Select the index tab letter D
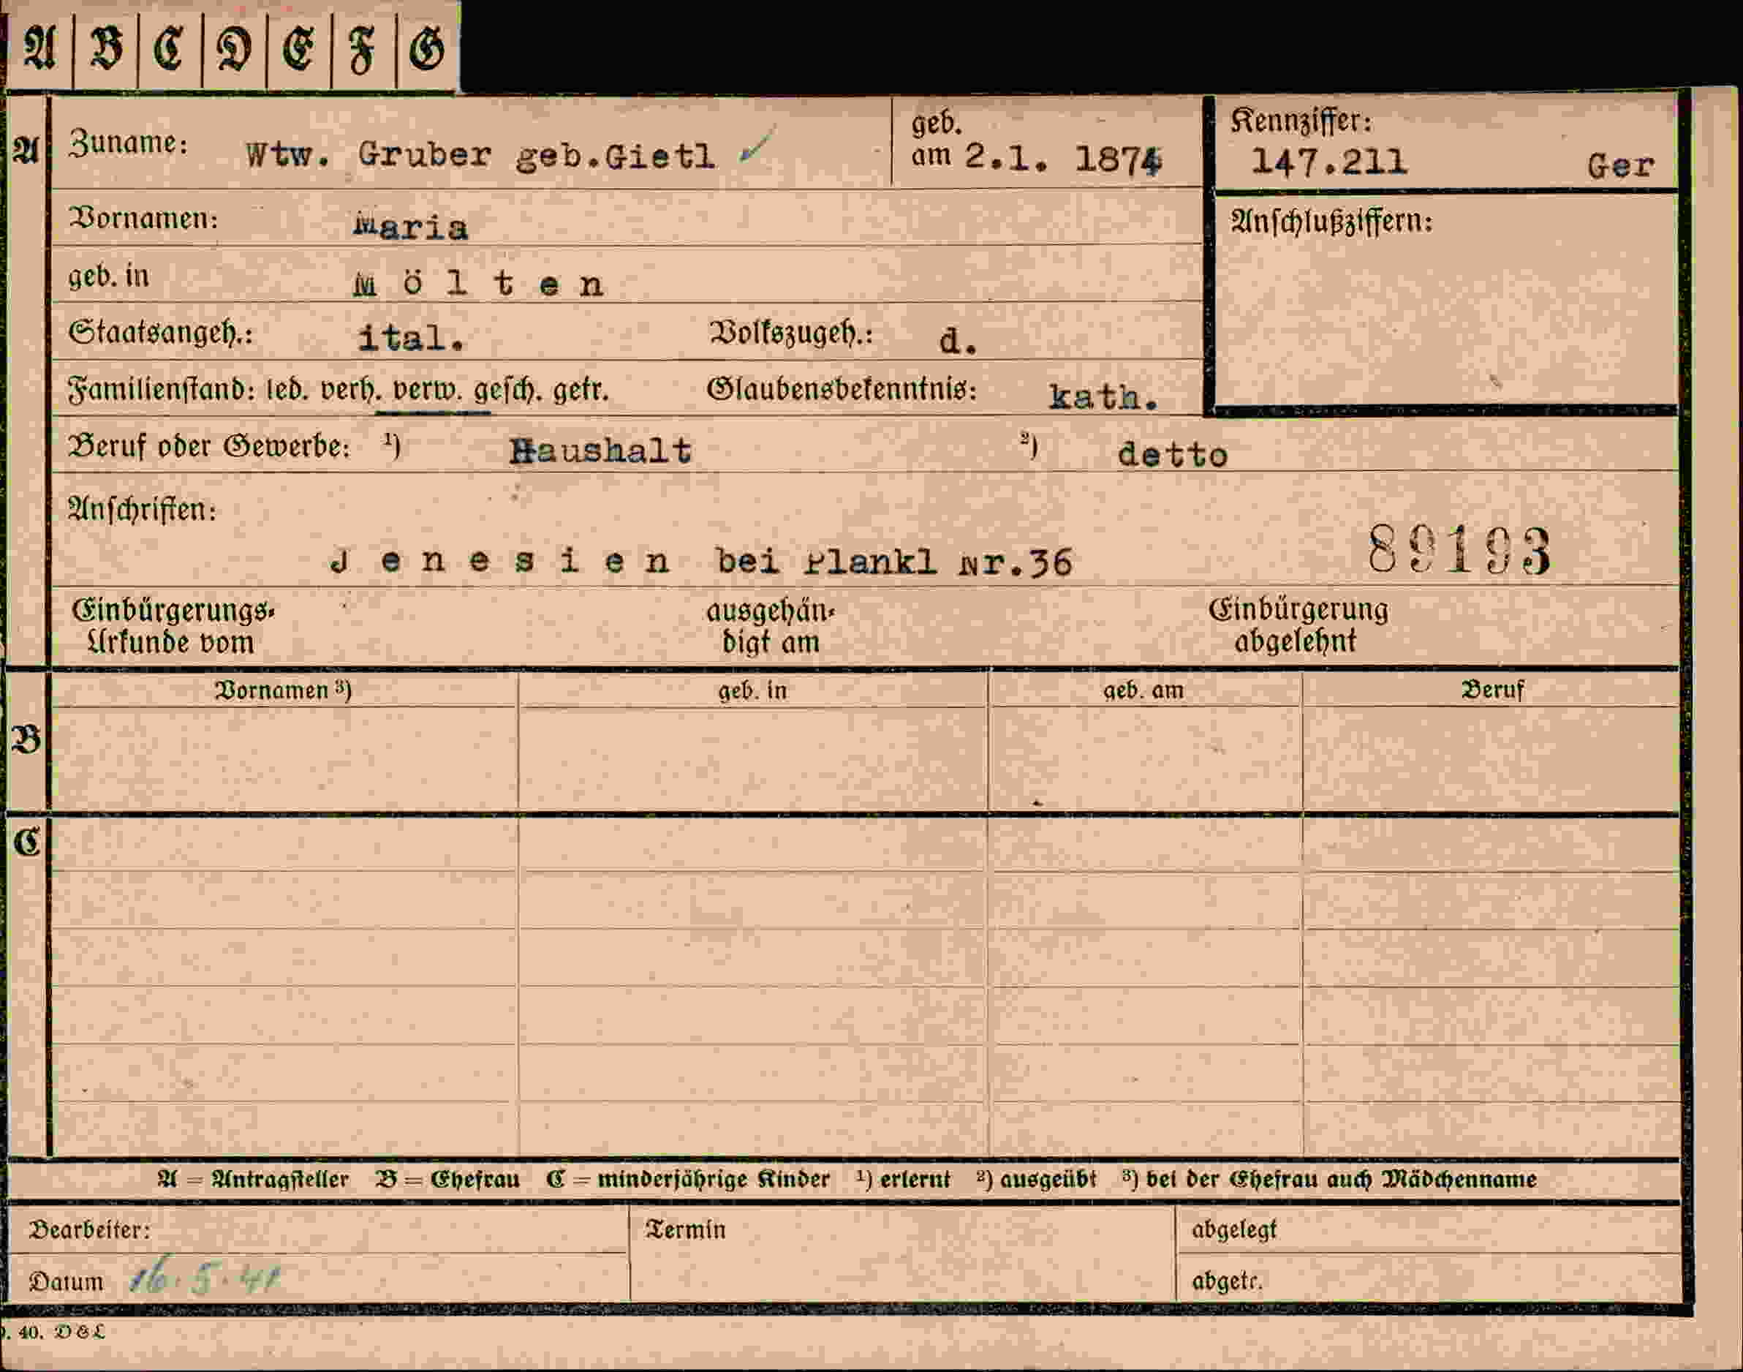 click(x=234, y=48)
